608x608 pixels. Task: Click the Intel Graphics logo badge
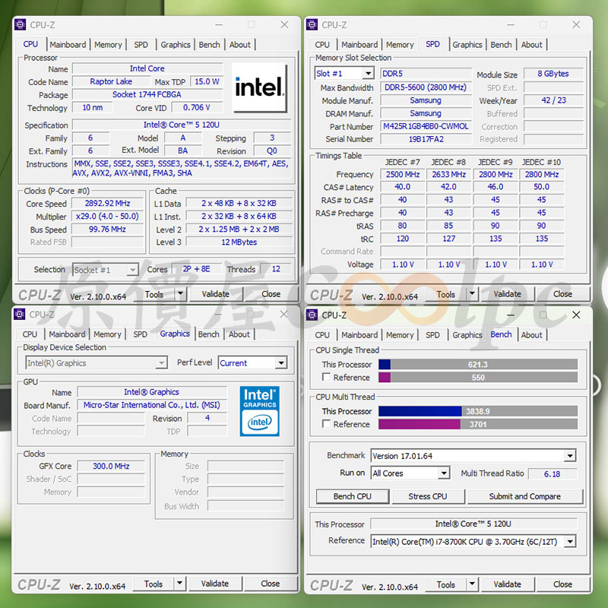259,411
